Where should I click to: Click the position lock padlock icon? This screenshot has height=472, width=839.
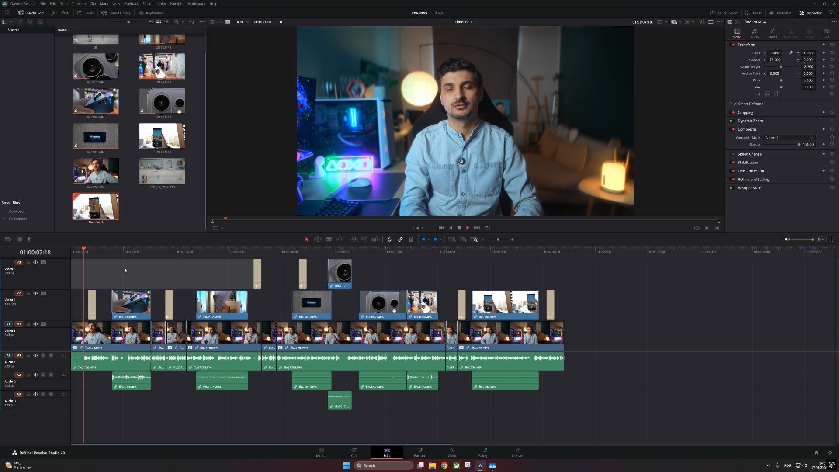point(411,239)
